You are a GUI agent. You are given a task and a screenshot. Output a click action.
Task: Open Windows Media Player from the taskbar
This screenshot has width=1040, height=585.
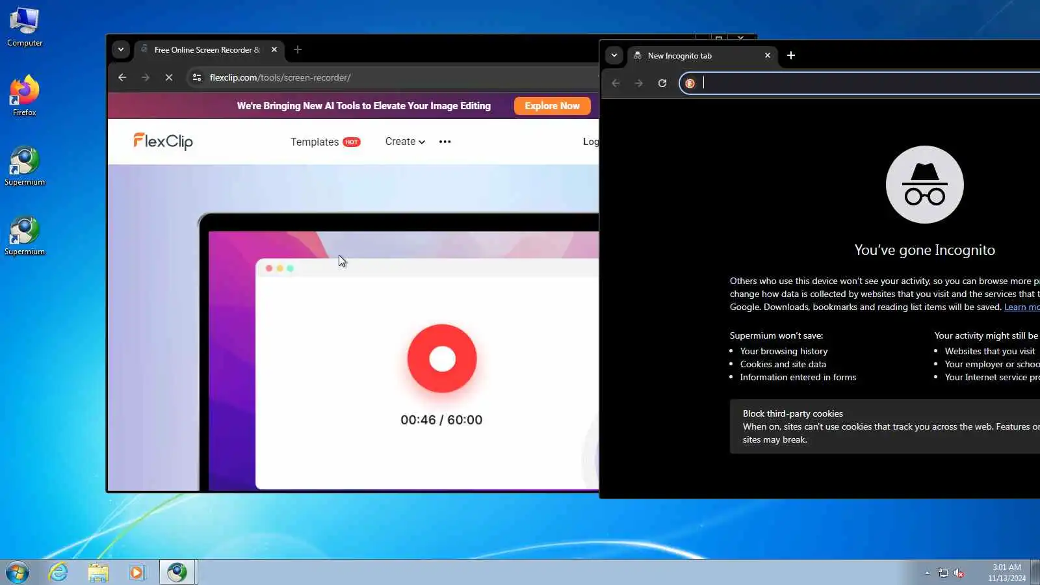(x=137, y=572)
